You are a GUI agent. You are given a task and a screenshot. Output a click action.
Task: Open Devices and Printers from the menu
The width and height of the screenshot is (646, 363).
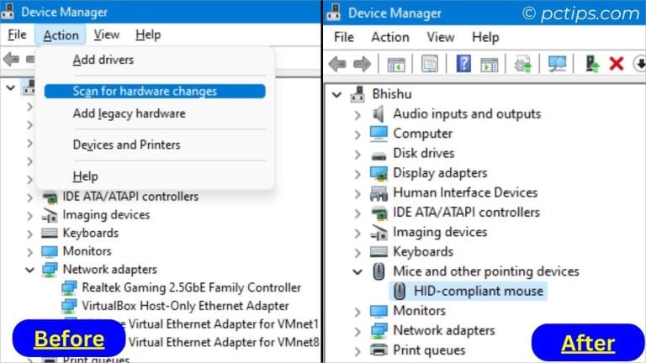coord(126,145)
